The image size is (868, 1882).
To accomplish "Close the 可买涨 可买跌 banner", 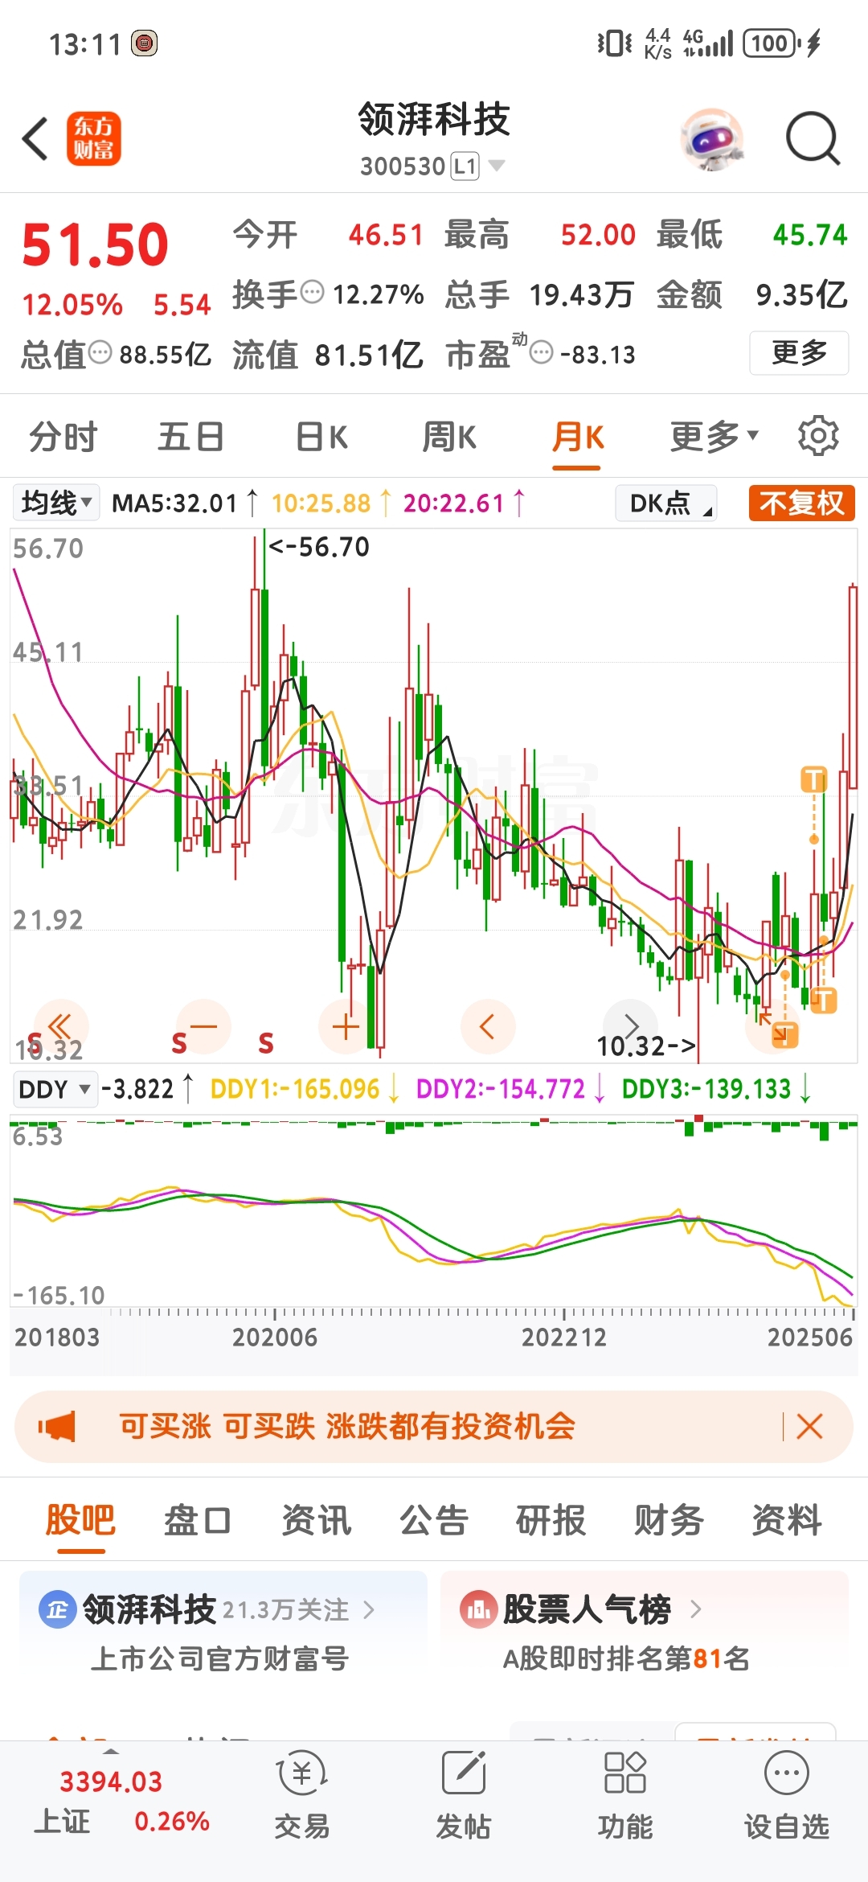I will coord(809,1427).
